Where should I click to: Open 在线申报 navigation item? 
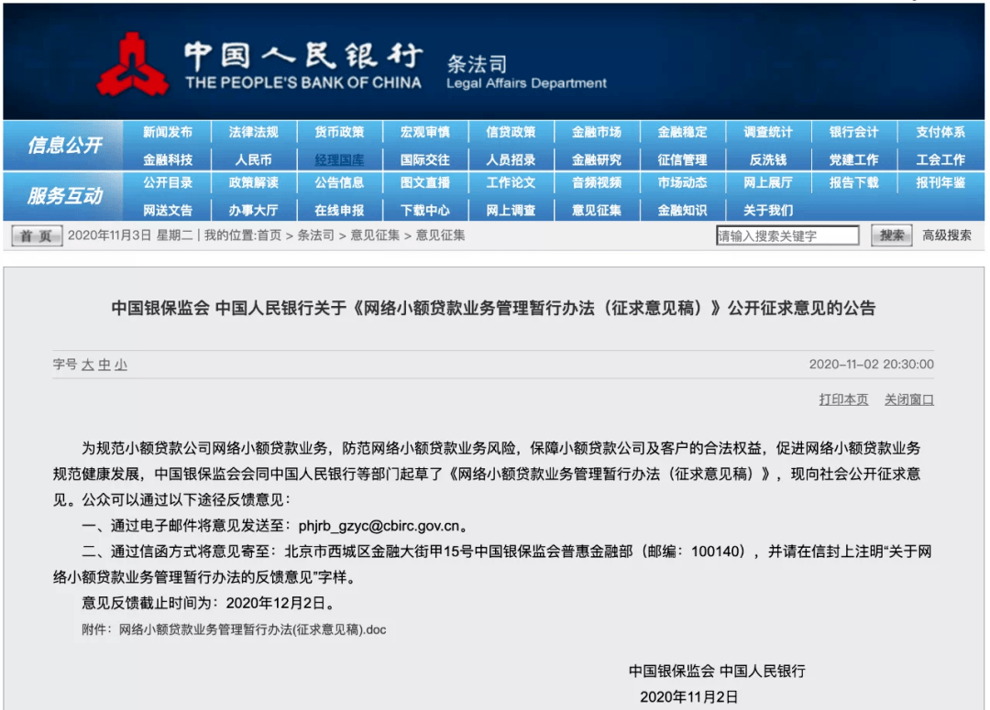tap(339, 210)
